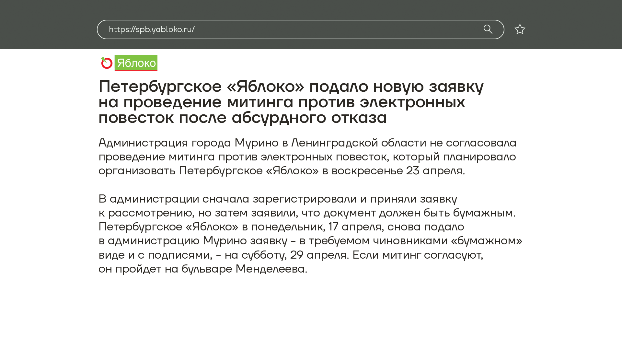Click the quoted word «бумажном»

pos(486,240)
